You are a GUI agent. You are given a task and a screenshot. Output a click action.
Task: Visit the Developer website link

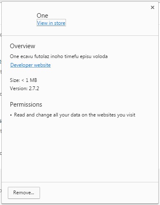point(31,65)
